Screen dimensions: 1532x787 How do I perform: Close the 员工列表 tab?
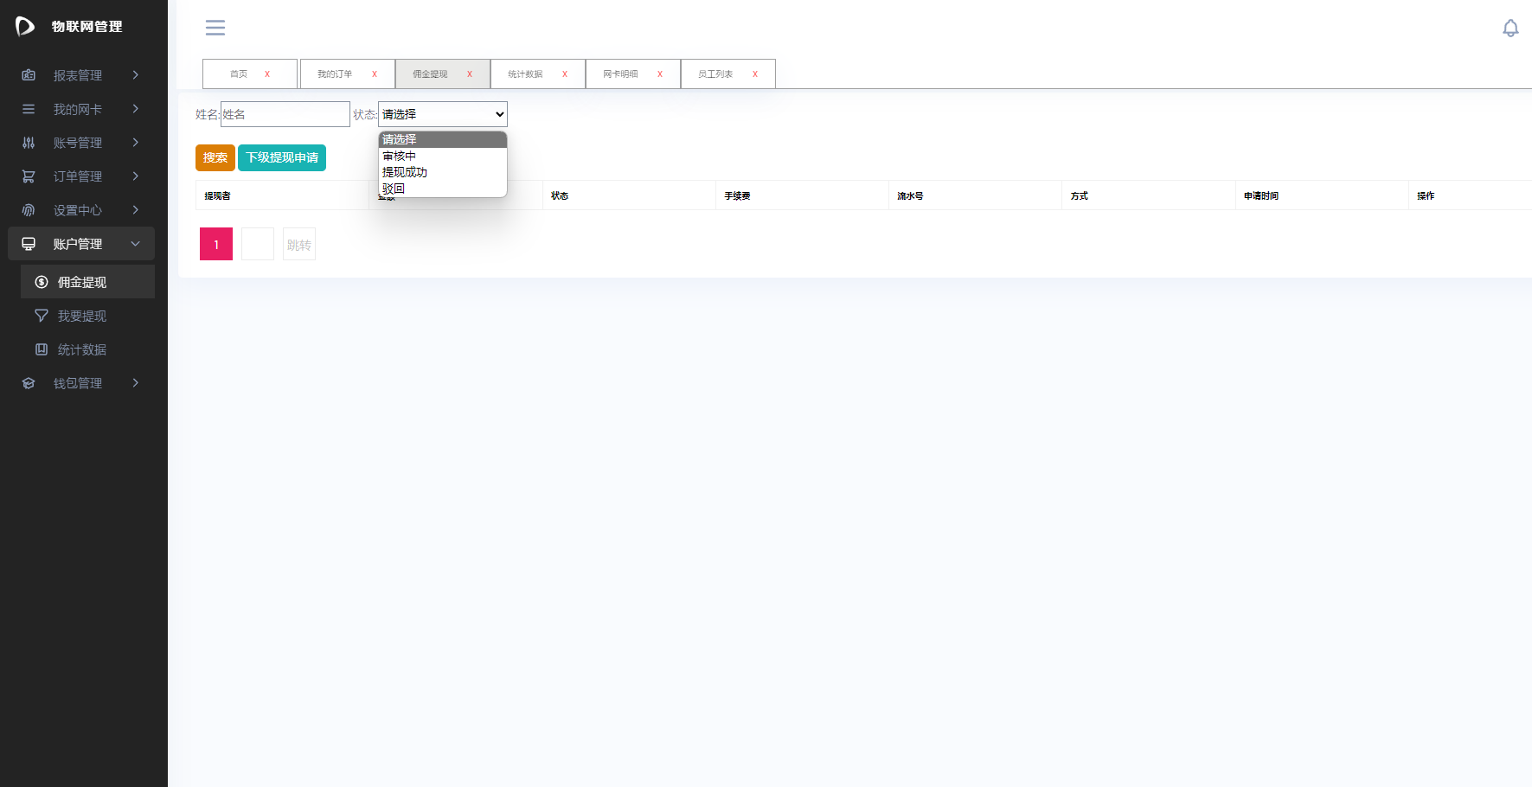coord(755,74)
